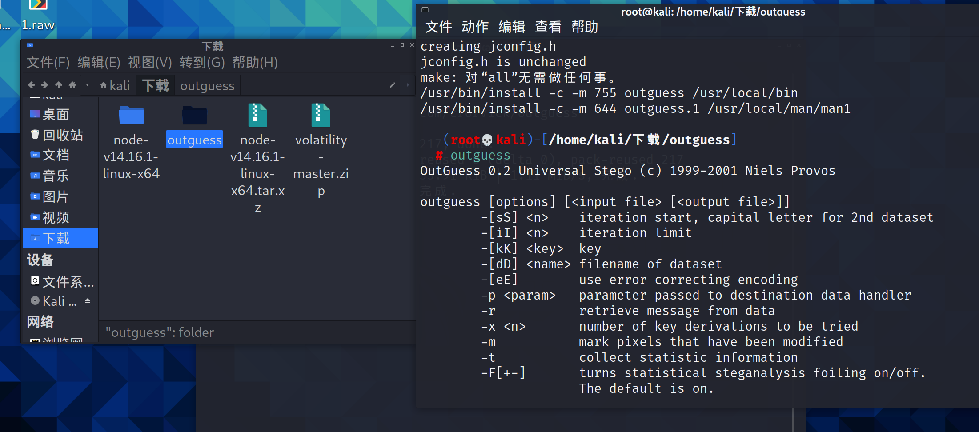Open the 转到(G) menu in the file manager
This screenshot has width=979, height=432.
(x=202, y=63)
